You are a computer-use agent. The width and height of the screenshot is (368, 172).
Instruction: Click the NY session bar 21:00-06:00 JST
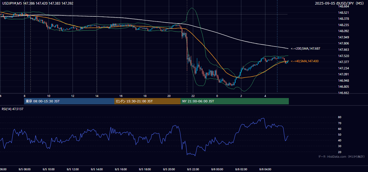click(x=235, y=101)
